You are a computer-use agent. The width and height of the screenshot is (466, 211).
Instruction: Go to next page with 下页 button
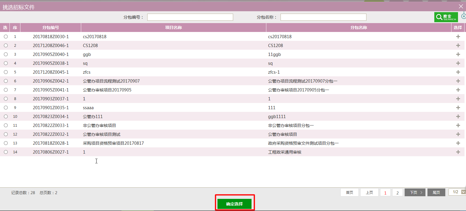415,193
